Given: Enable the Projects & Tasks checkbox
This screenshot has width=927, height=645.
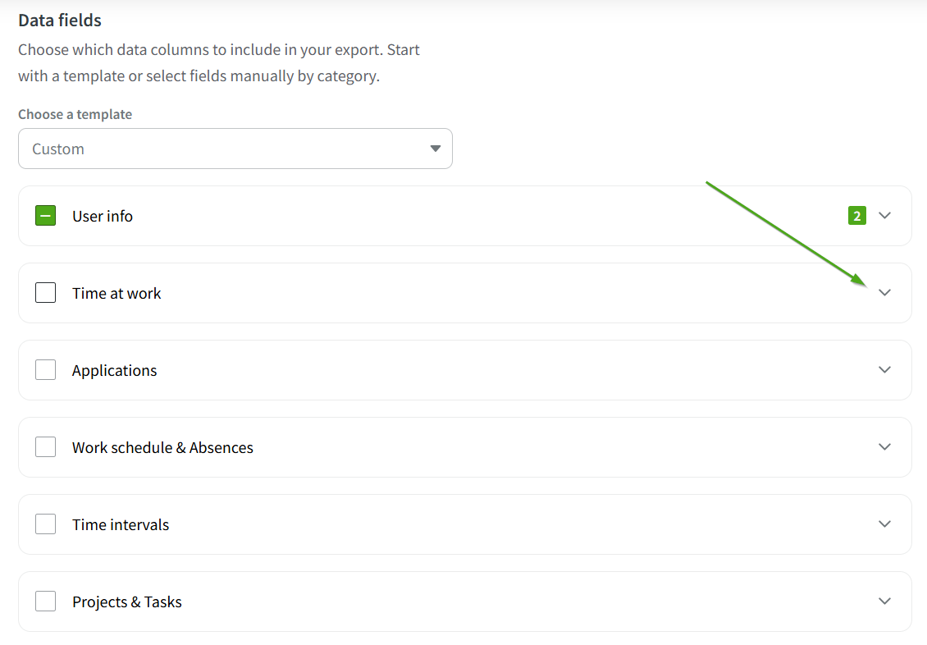Looking at the screenshot, I should pyautogui.click(x=45, y=601).
